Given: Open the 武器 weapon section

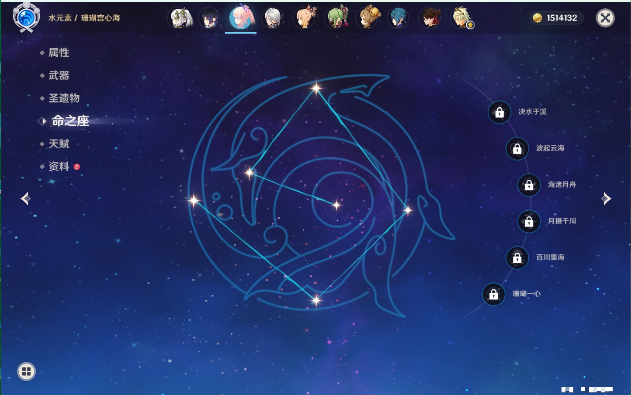Looking at the screenshot, I should pyautogui.click(x=59, y=76).
